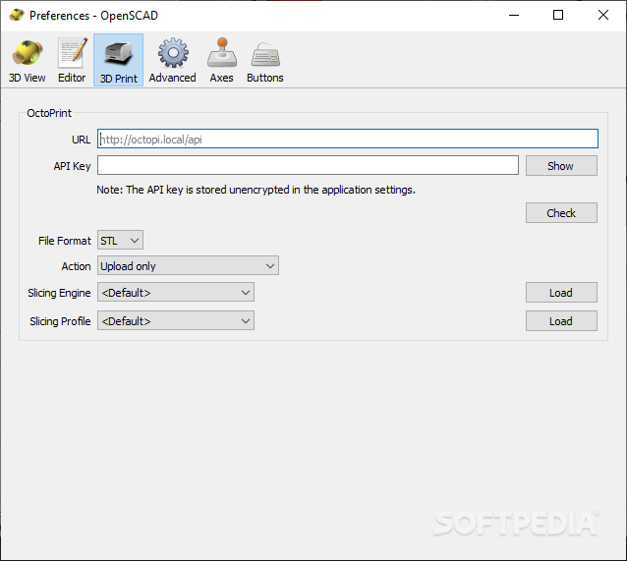Maximize the Preferences window
The image size is (627, 561).
point(558,15)
